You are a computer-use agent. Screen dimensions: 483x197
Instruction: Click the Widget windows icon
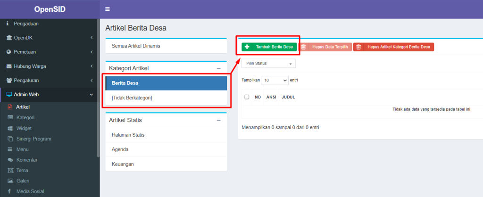[10, 128]
